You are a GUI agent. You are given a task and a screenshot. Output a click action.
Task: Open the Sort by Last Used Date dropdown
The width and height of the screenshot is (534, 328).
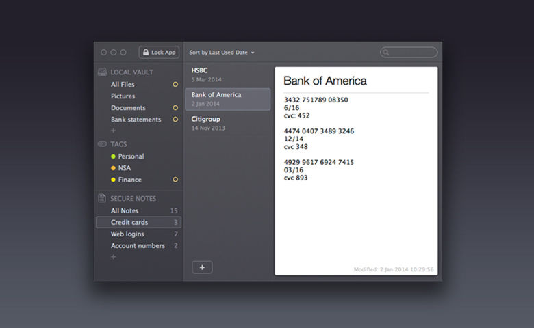click(x=222, y=53)
